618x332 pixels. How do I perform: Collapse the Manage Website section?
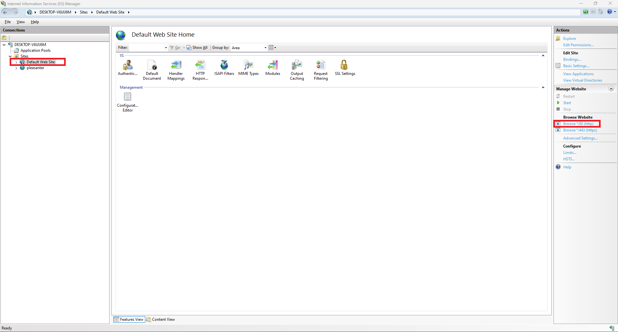(x=611, y=89)
